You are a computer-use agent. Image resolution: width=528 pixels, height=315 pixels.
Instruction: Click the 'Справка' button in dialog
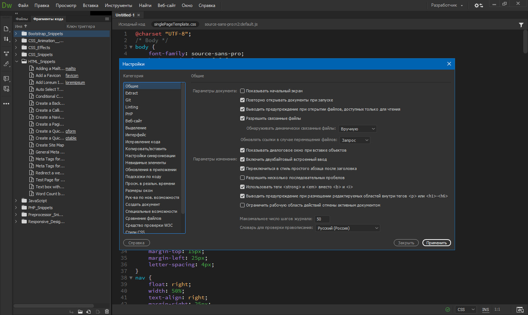tap(136, 243)
